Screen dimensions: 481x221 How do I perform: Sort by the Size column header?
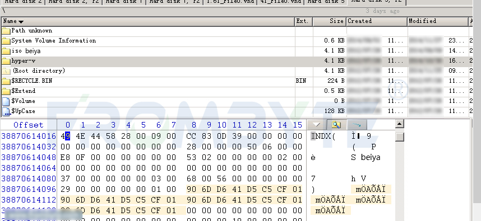click(330, 21)
